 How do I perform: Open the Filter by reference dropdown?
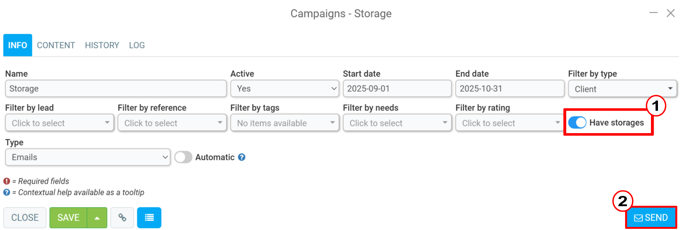pos(172,123)
